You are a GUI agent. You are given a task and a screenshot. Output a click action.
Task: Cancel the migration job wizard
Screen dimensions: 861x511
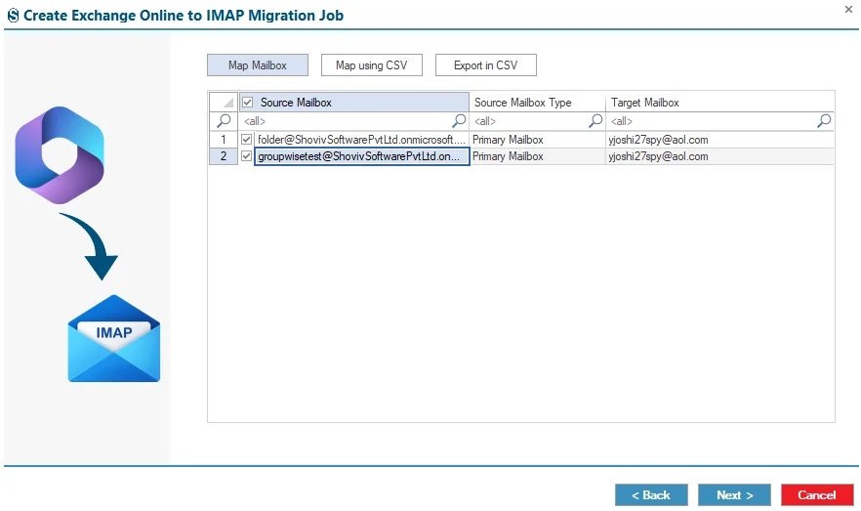(817, 495)
